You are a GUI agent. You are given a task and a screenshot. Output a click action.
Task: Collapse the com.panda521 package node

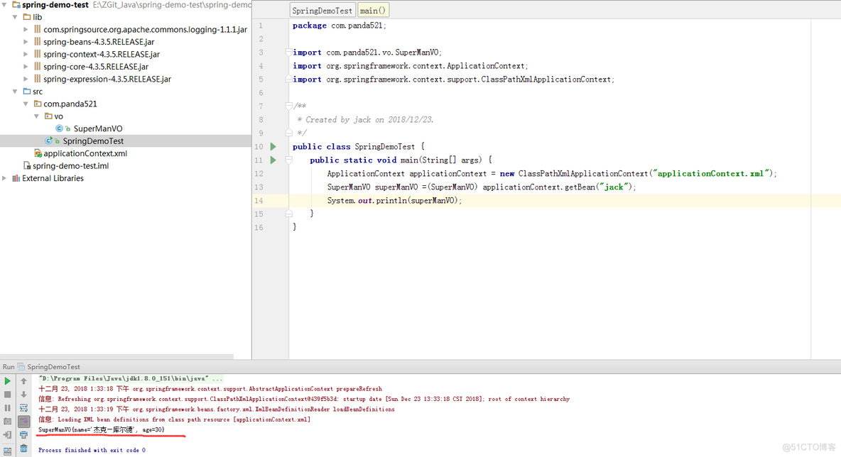pyautogui.click(x=26, y=104)
